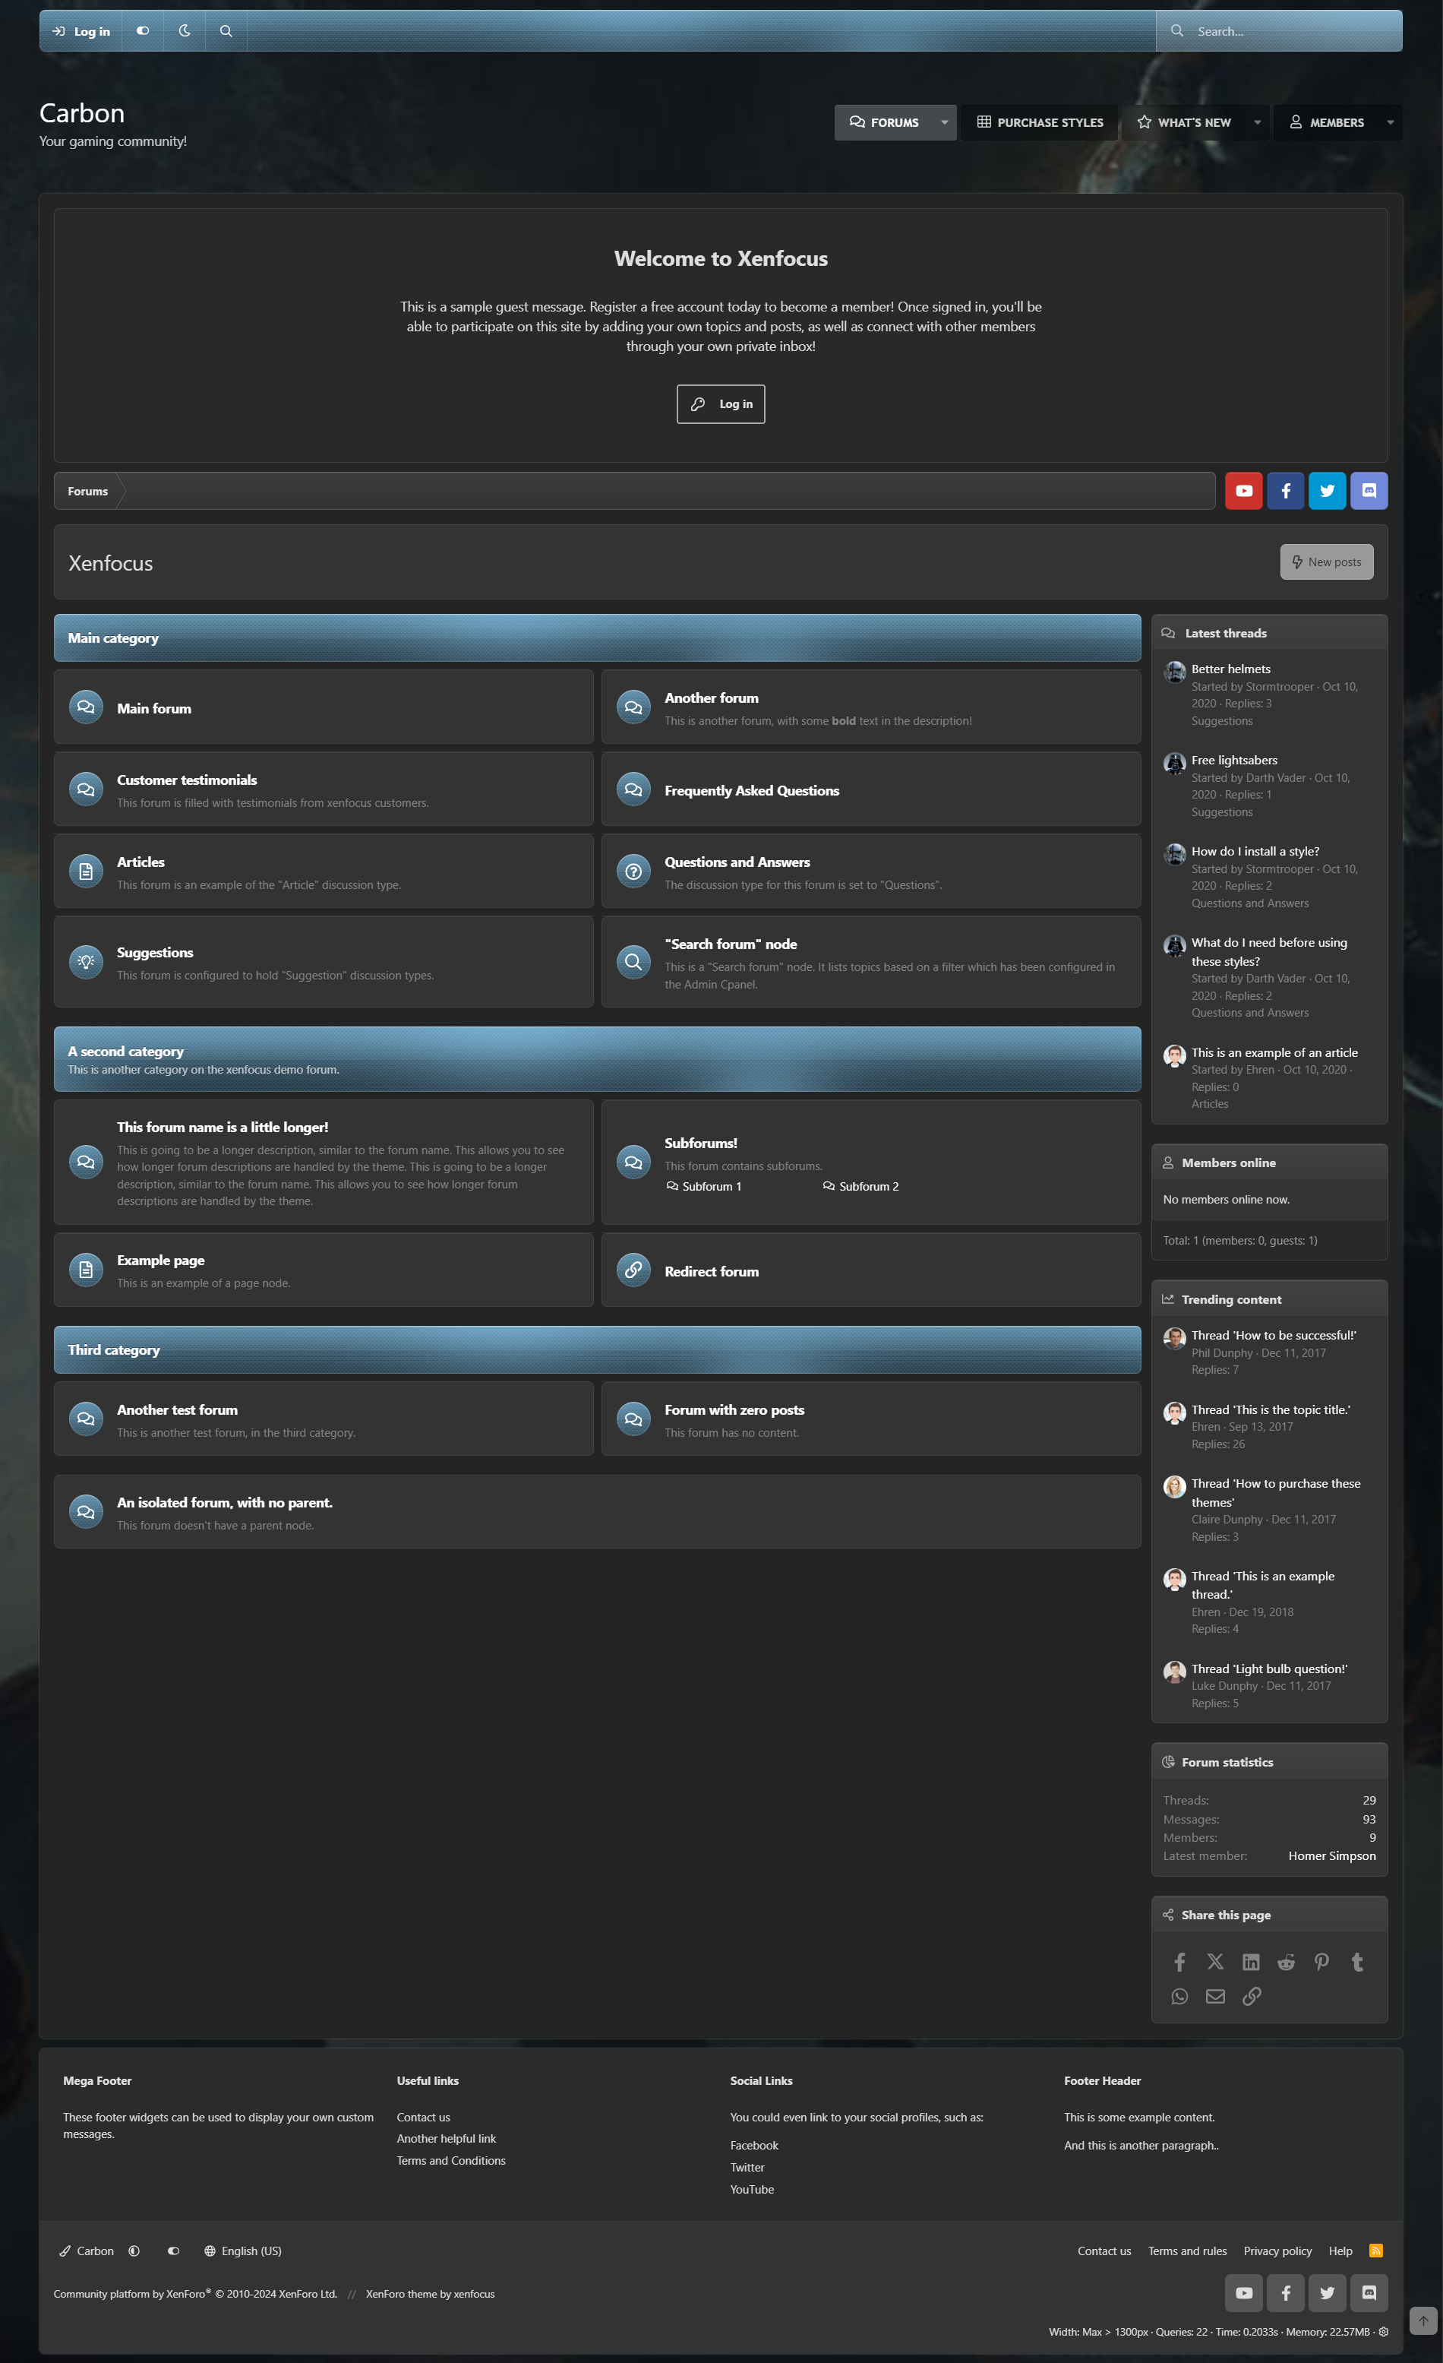Open the Subforum 2 link
1443x2363 pixels.
pyautogui.click(x=868, y=1186)
